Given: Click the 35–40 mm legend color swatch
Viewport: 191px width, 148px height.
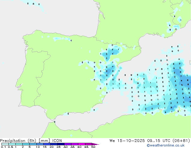Looking at the screenshot, I should click(x=74, y=144).
